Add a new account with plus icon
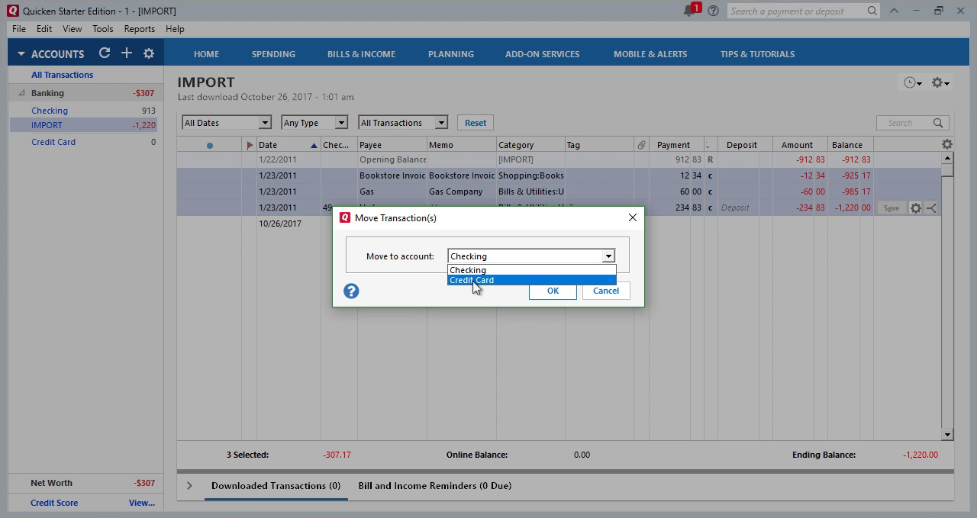Screen dimensions: 977x518 (127, 53)
